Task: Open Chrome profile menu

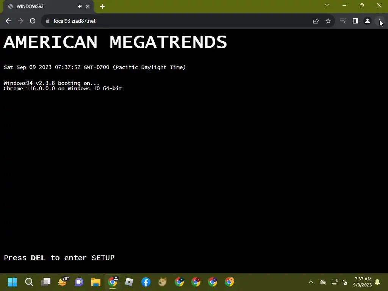Action: coord(368,21)
